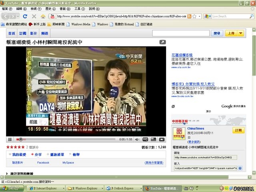
Task: Toggle HQ high quality playback
Action: coord(145,139)
